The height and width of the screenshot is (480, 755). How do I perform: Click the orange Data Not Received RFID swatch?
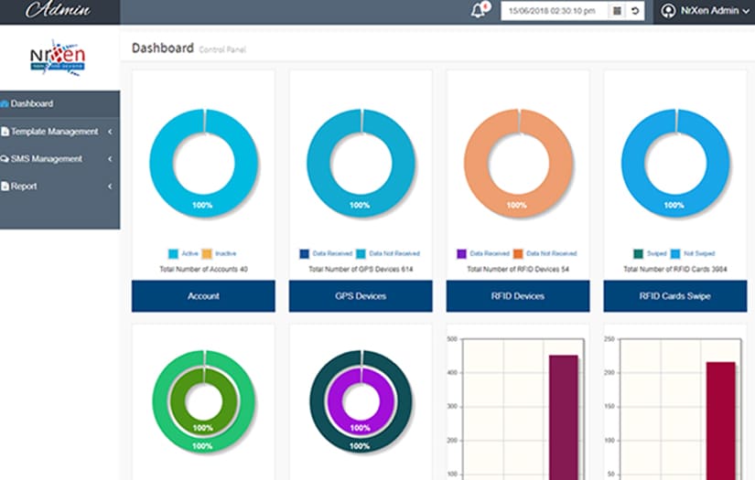tap(518, 253)
